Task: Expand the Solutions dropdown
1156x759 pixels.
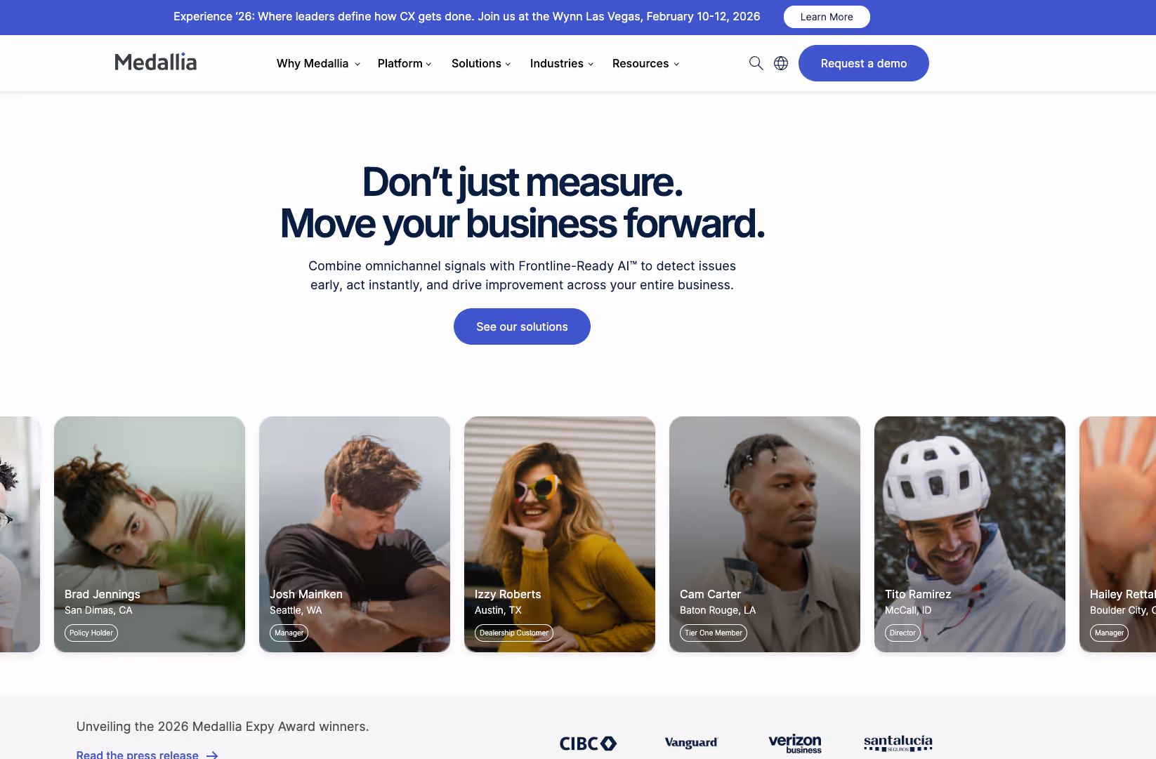Action: 481,63
